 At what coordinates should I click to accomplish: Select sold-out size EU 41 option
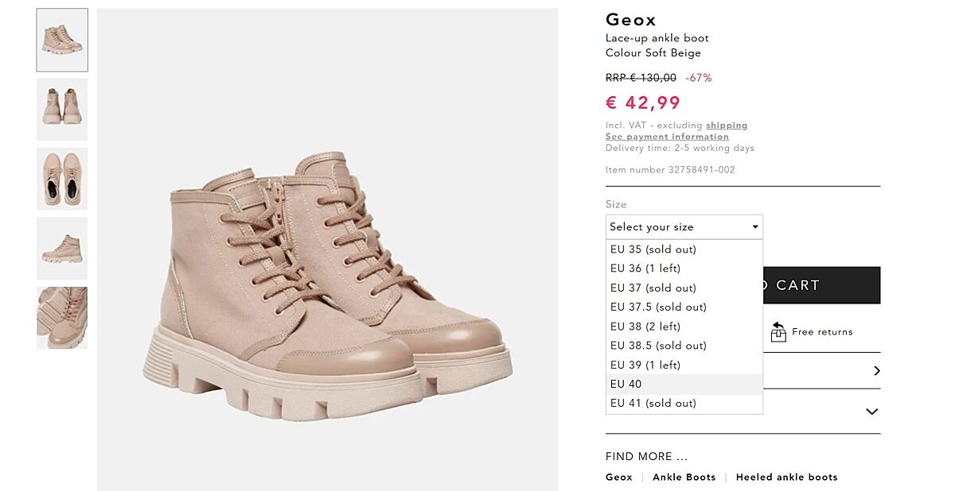pyautogui.click(x=653, y=404)
